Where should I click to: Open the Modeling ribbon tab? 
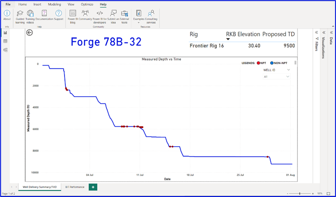pyautogui.click(x=54, y=4)
